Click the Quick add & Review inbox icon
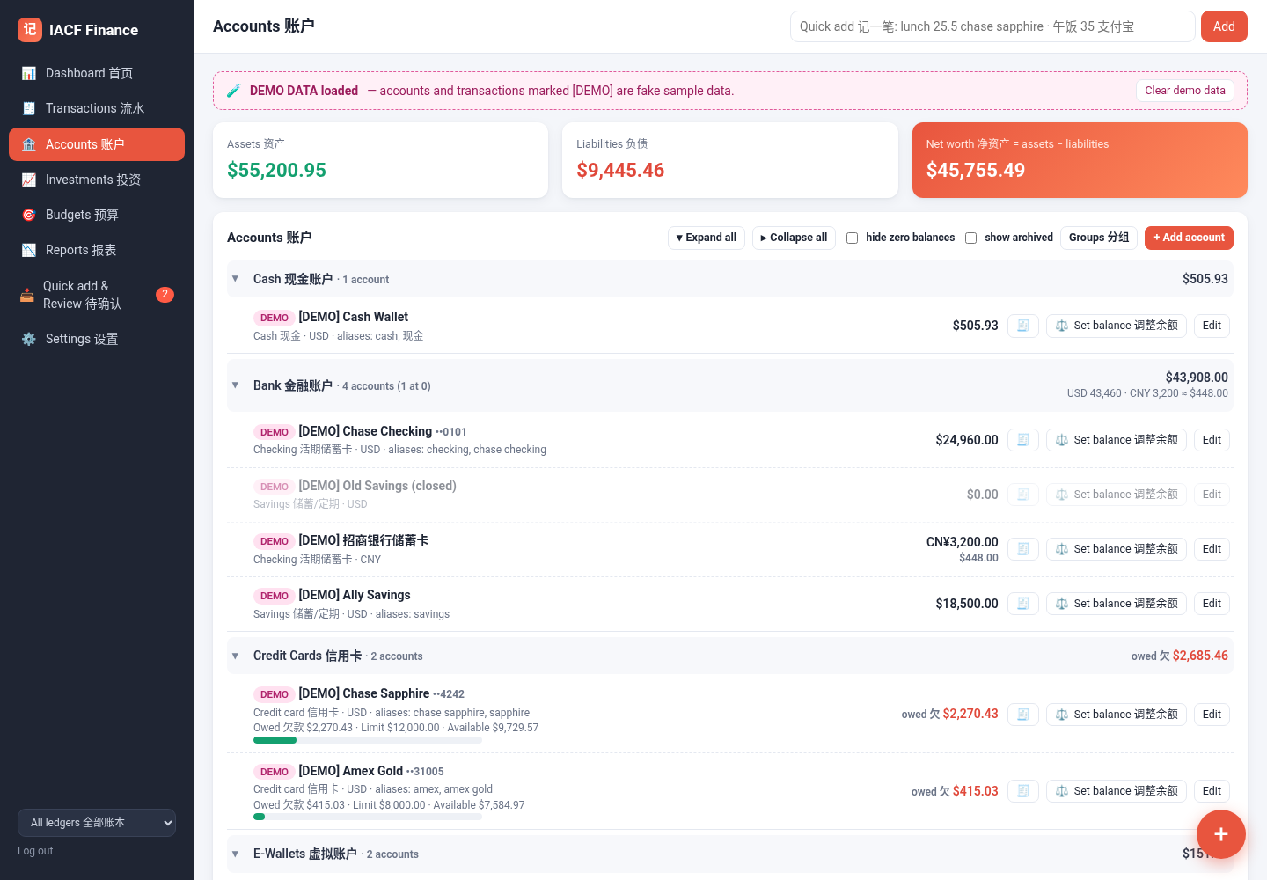Image resolution: width=1267 pixels, height=880 pixels. [27, 295]
